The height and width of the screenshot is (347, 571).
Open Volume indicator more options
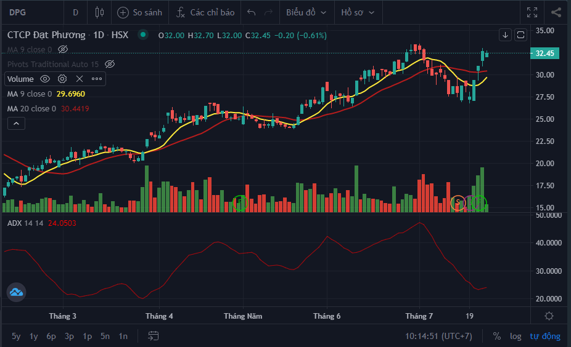pyautogui.click(x=97, y=79)
